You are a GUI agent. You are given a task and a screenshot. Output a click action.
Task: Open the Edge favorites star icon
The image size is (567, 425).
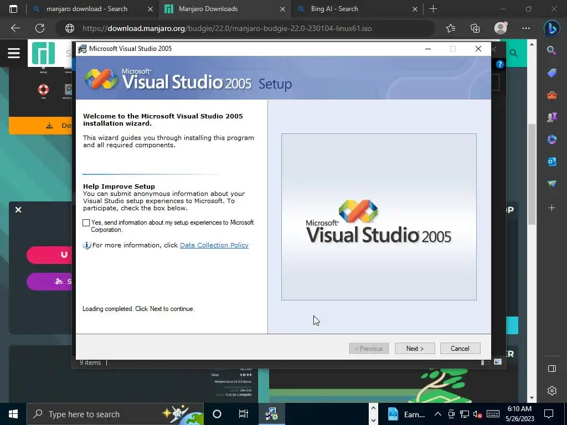pos(451,28)
